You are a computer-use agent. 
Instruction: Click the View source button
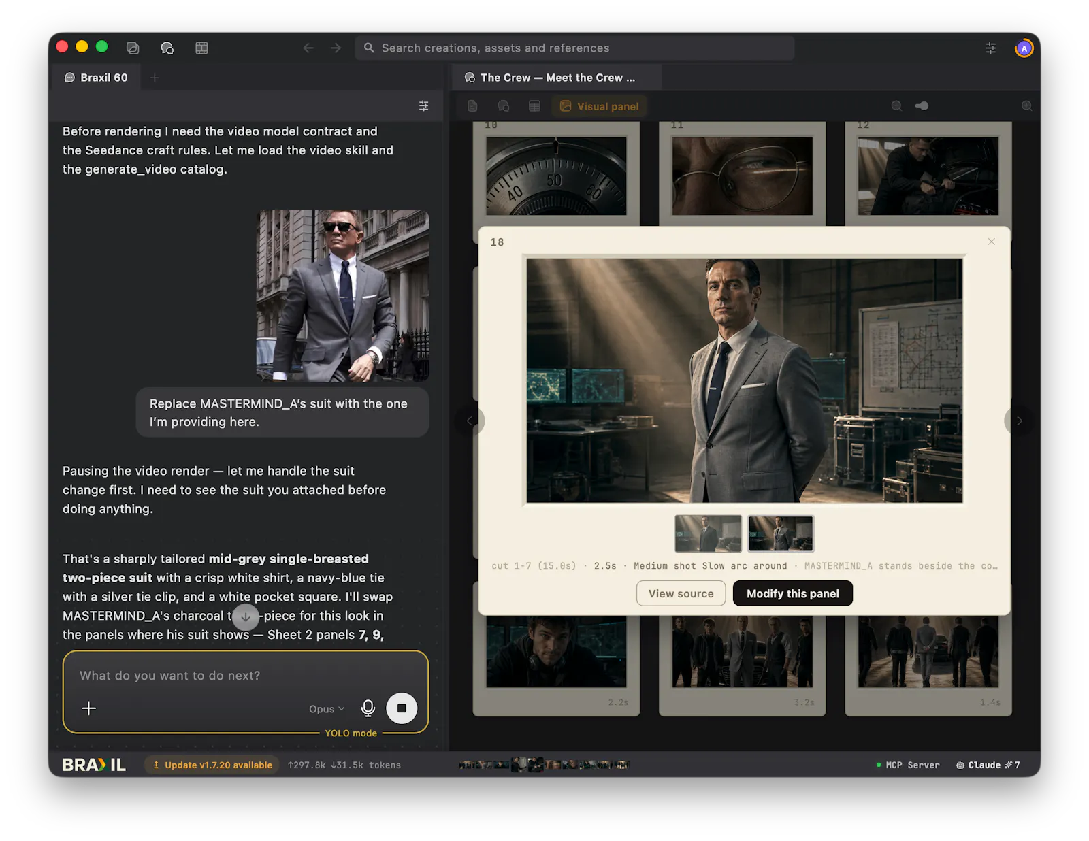(x=681, y=593)
